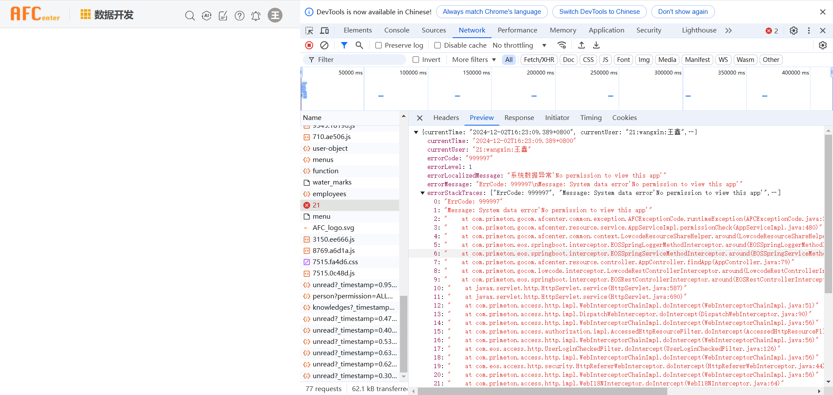Click the help question mark icon

239,16
